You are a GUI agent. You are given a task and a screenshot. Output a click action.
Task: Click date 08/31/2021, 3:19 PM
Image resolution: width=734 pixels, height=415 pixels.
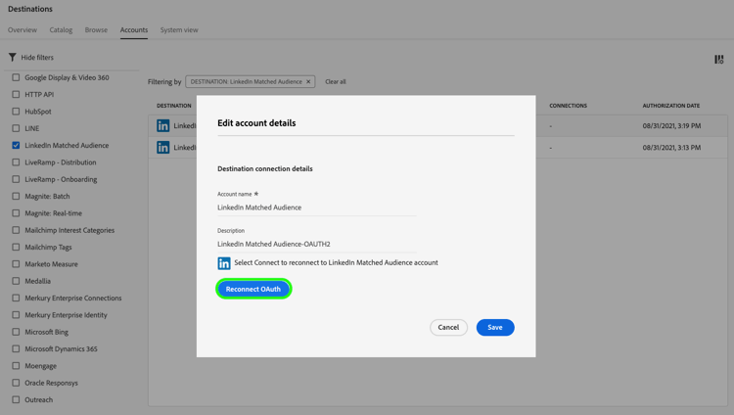coord(671,125)
